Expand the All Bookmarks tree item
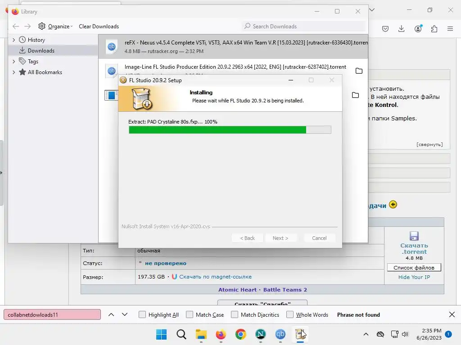Image resolution: width=461 pixels, height=345 pixels. pyautogui.click(x=14, y=72)
